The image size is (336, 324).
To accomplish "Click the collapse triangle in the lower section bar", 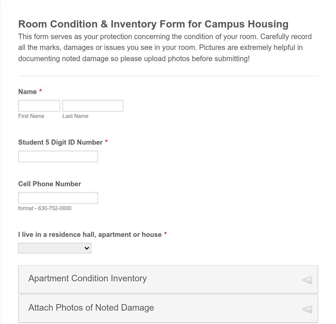I will 307,309.
